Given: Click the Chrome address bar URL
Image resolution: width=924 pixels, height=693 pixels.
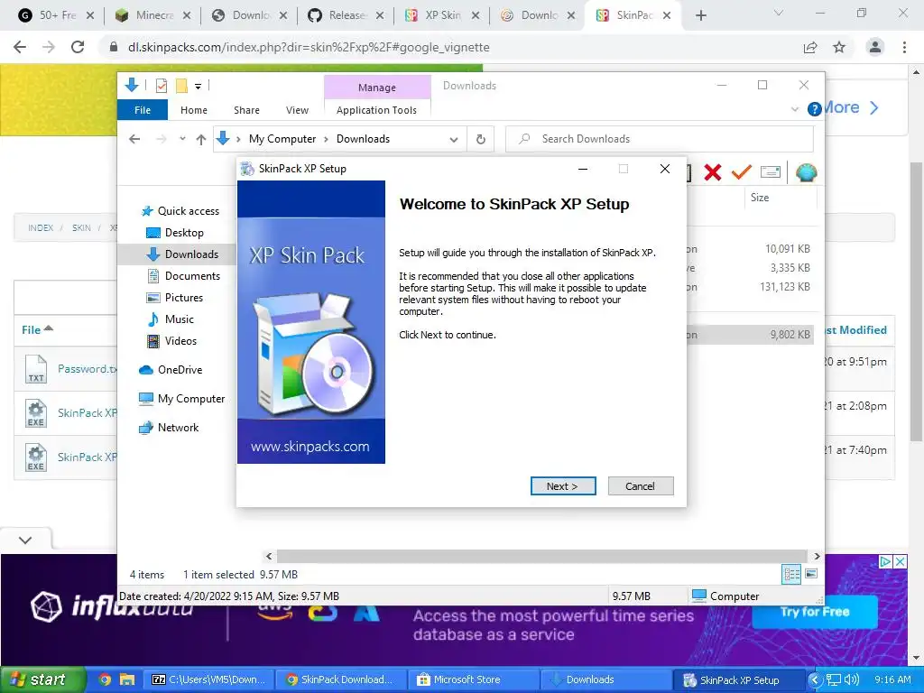Looking at the screenshot, I should 309,47.
